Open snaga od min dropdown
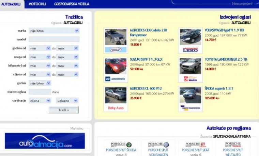The width and height of the screenshot is (259, 156). click(x=40, y=57)
